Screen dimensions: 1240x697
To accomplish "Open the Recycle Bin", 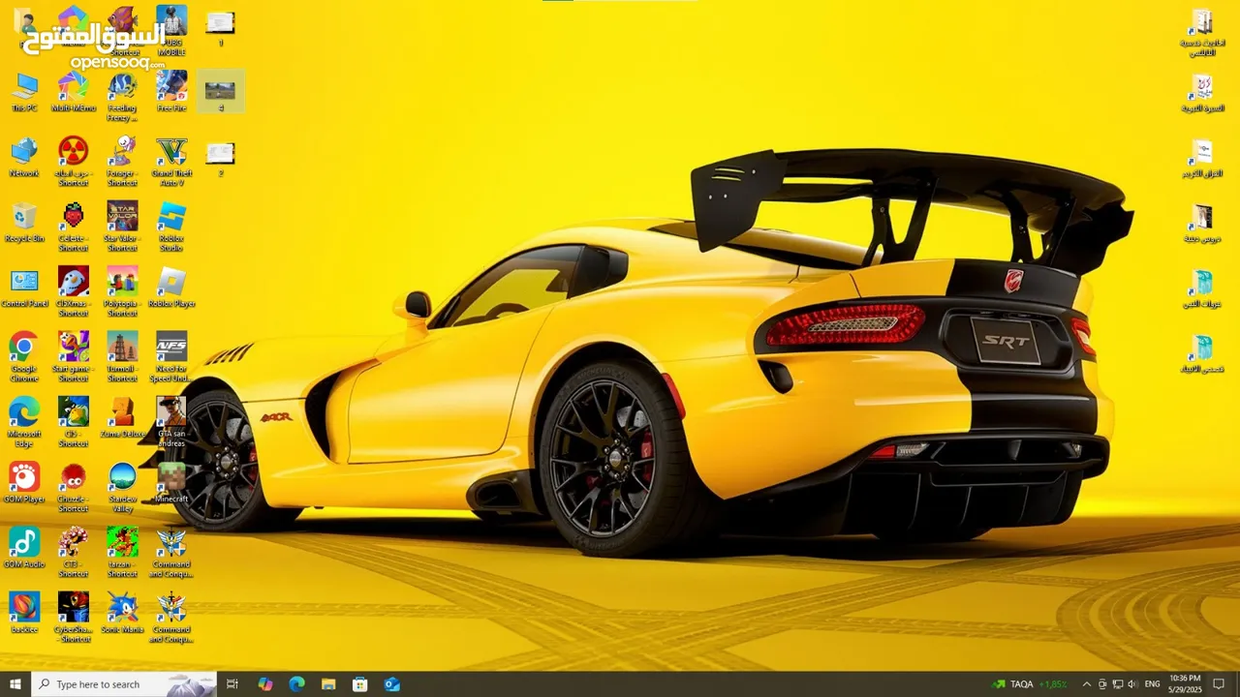I will 24,222.
